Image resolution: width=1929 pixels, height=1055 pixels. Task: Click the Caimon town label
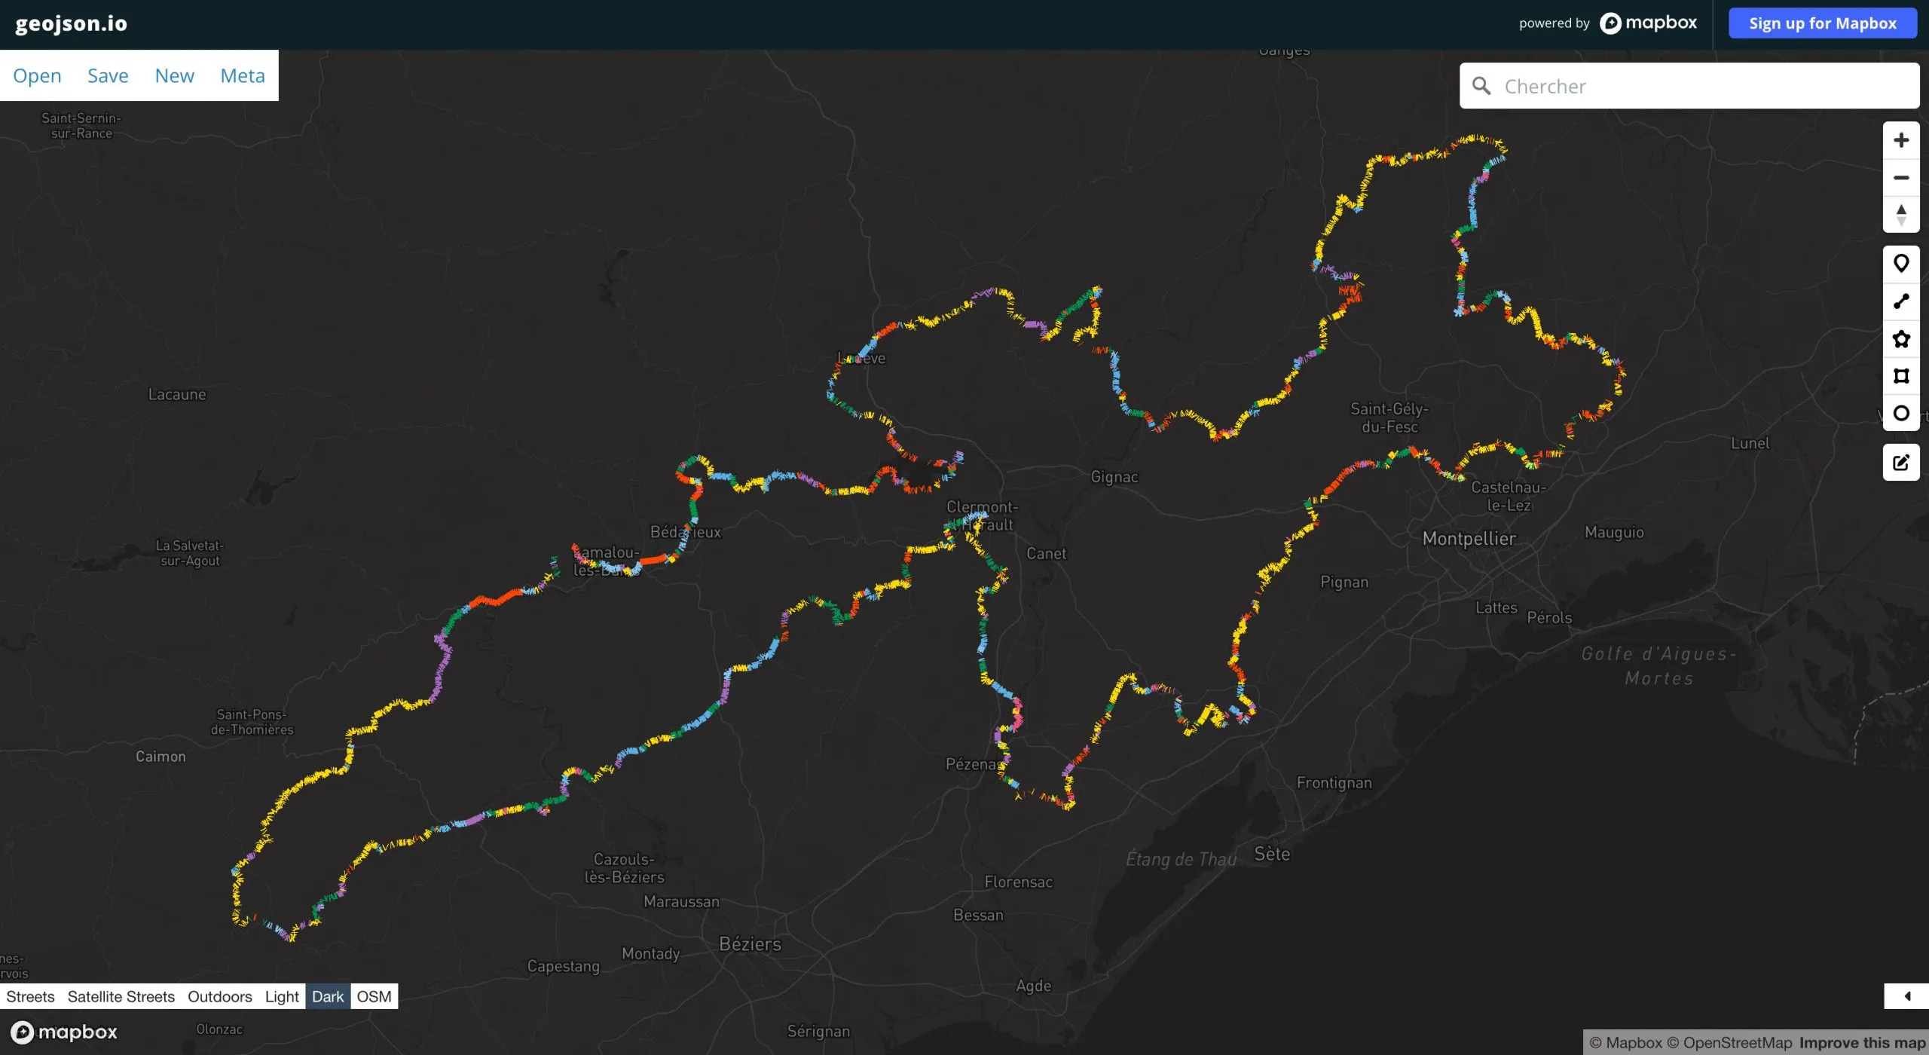[160, 757]
